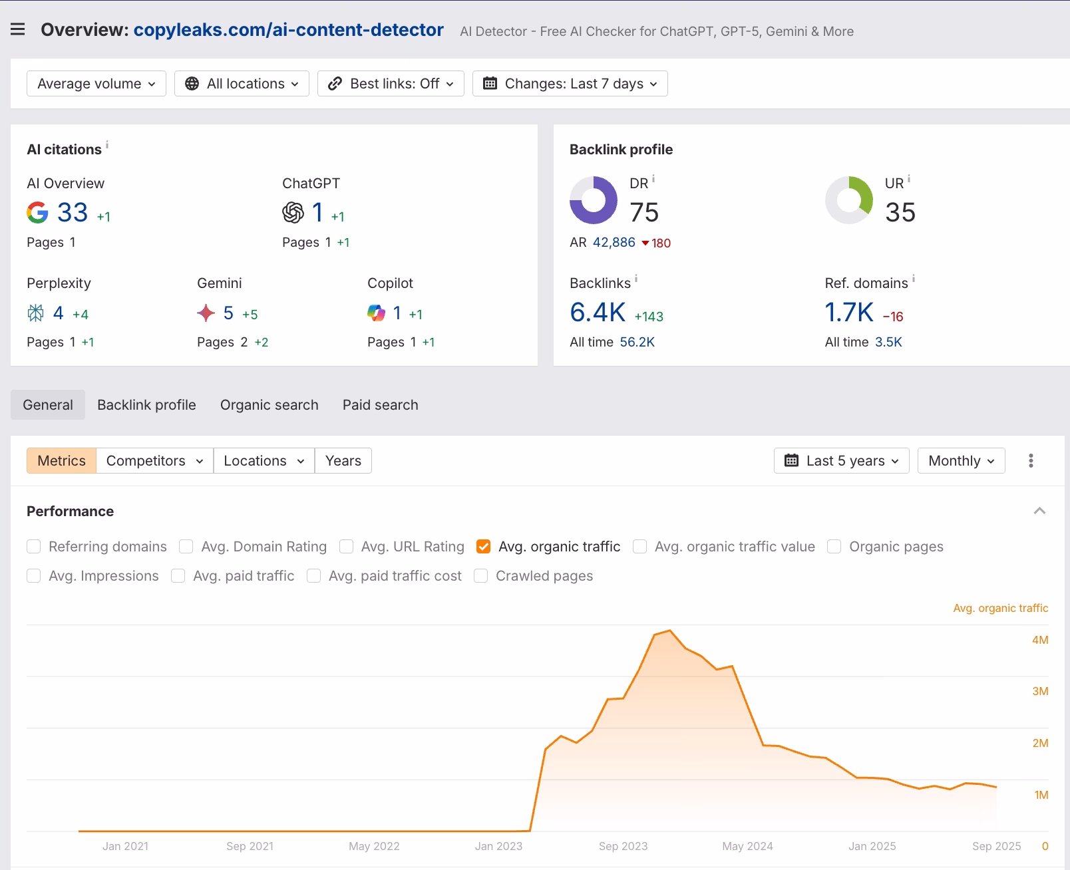Click the green UR donut chart

849,200
